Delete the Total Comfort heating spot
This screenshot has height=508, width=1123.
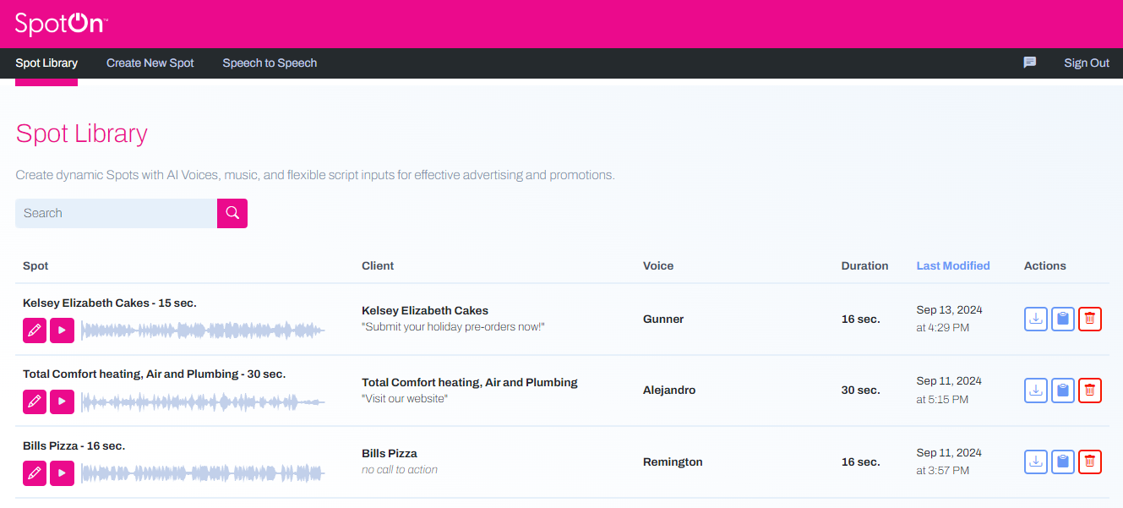1090,391
